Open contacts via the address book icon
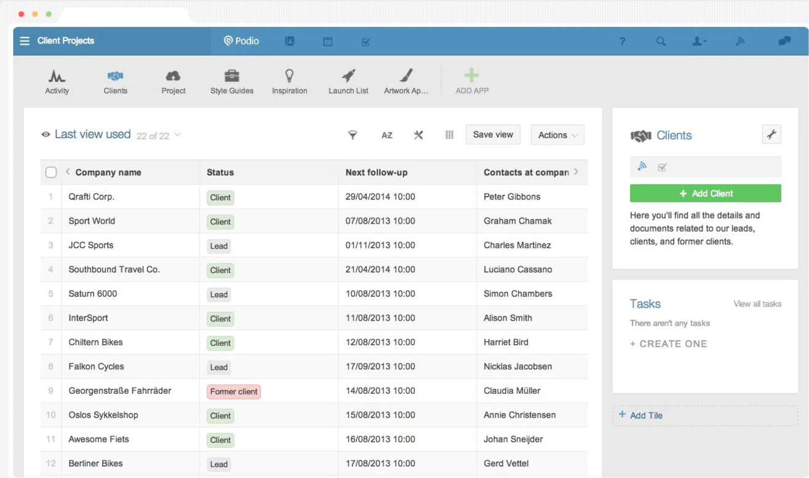The width and height of the screenshot is (809, 478). pyautogui.click(x=290, y=41)
